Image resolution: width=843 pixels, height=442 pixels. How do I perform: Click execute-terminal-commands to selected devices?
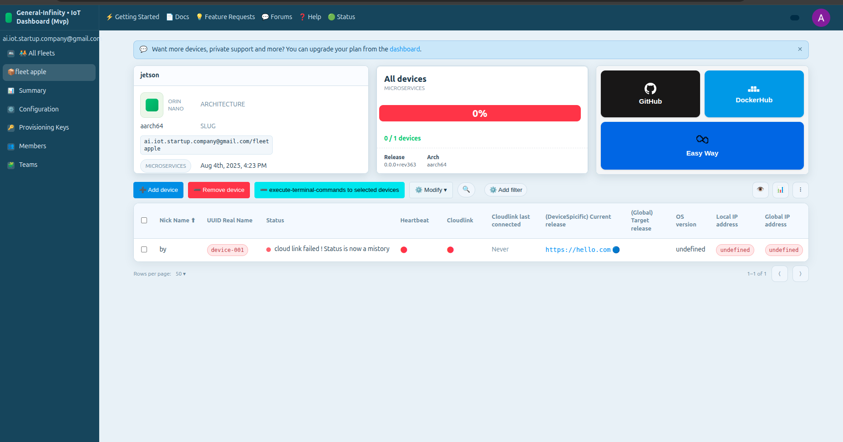(330, 190)
